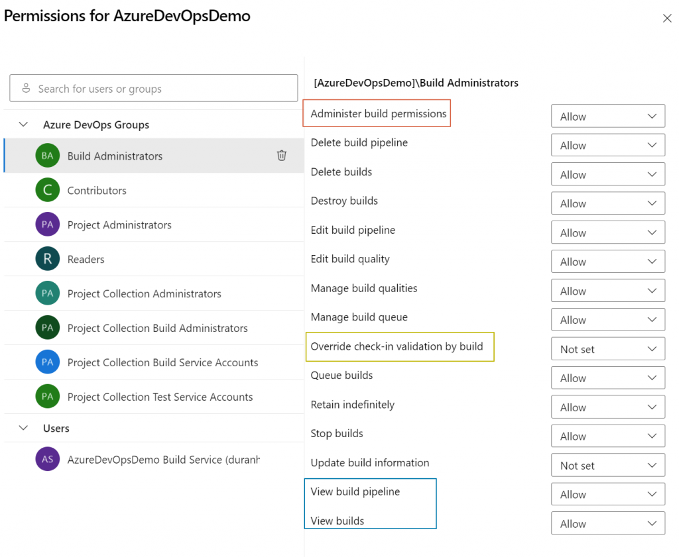The height and width of the screenshot is (557, 679).
Task: Click the search person icon in search box
Action: [x=27, y=88]
